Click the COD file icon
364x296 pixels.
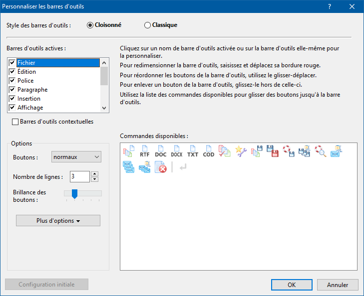209,151
